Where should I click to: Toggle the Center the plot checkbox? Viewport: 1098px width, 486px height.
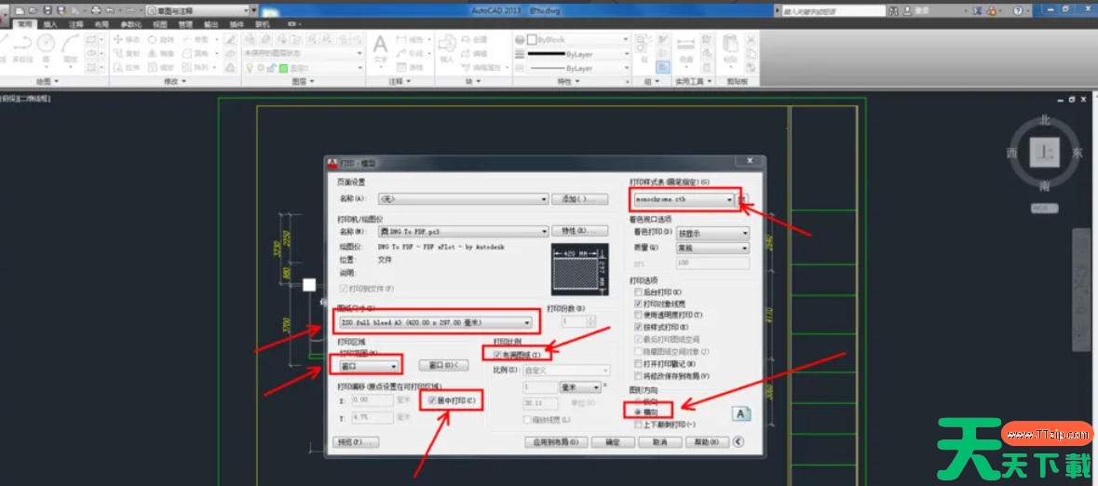(432, 400)
